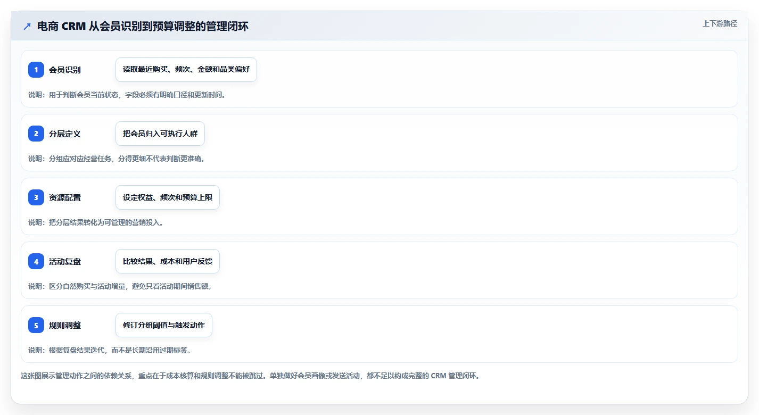
Task: Click the step 4 number badge
Action: tap(36, 261)
